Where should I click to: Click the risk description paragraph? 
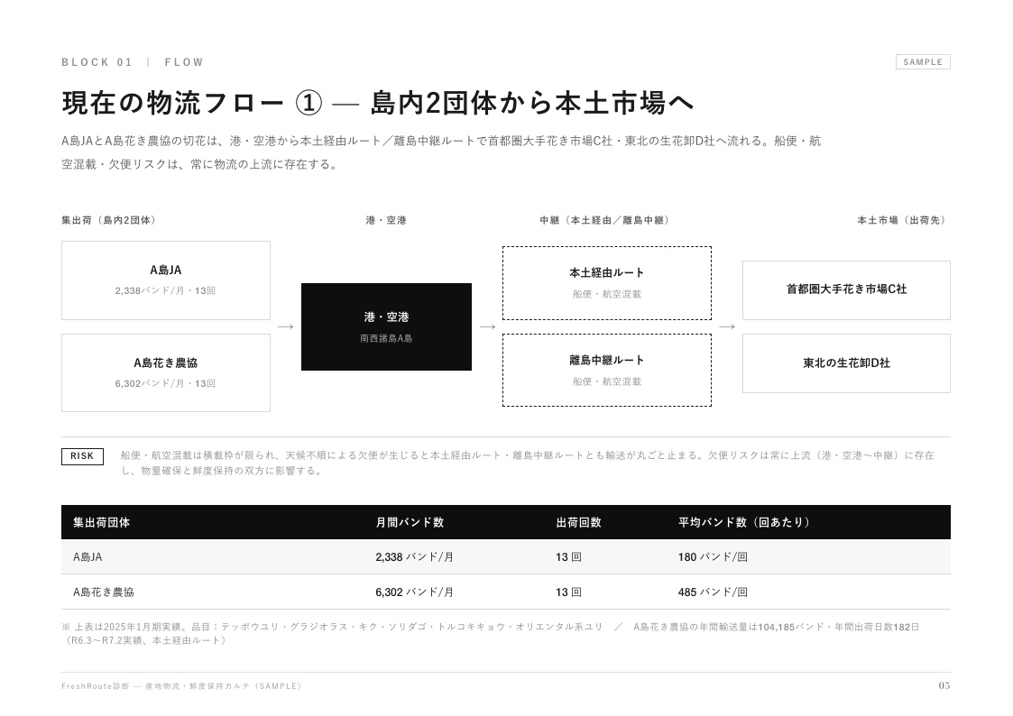[527, 463]
